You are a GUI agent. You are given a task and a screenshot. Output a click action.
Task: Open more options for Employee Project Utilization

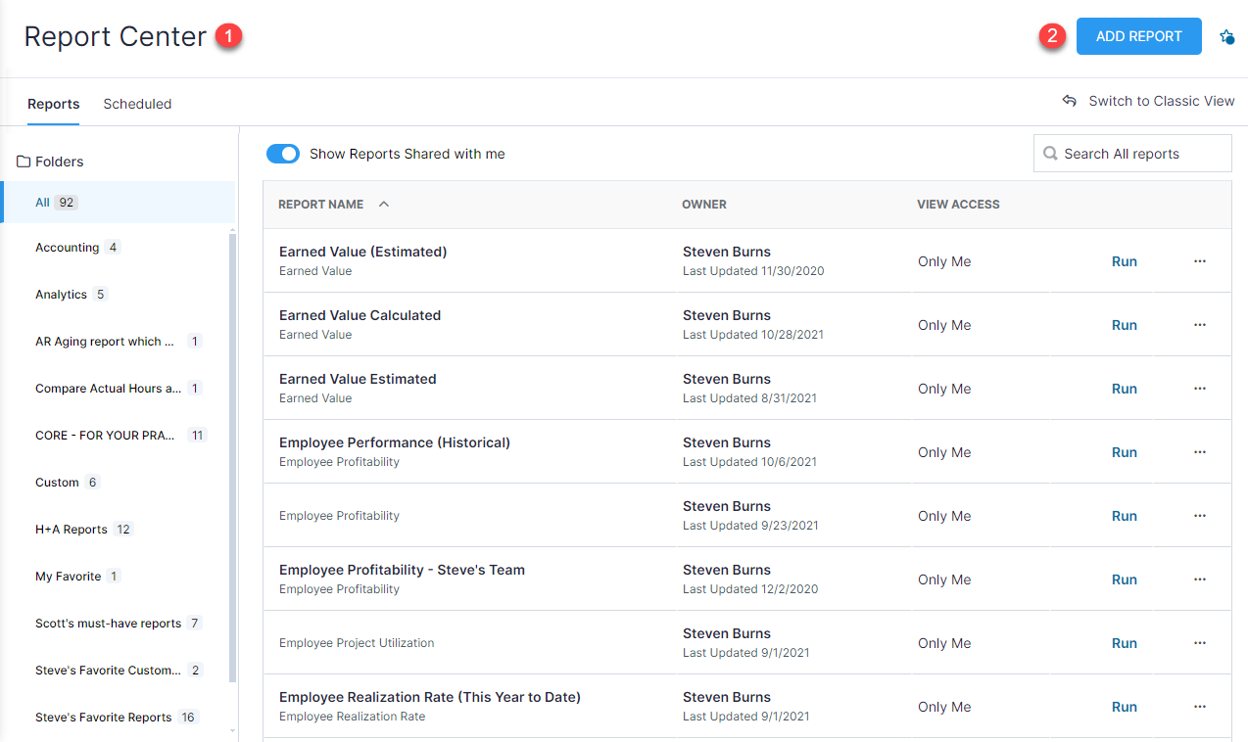tap(1199, 643)
